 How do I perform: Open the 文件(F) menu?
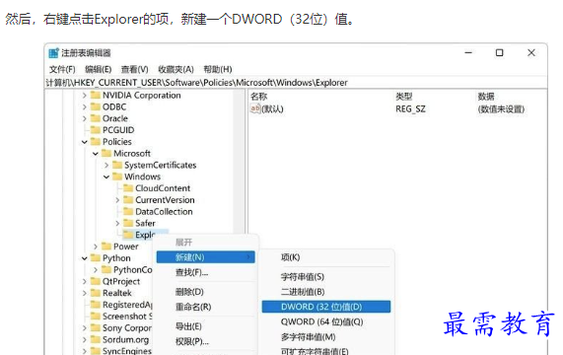tap(62, 69)
